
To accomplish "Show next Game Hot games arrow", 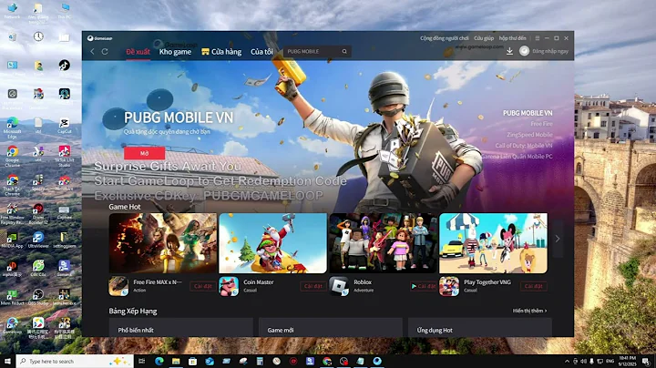I will [x=558, y=239].
